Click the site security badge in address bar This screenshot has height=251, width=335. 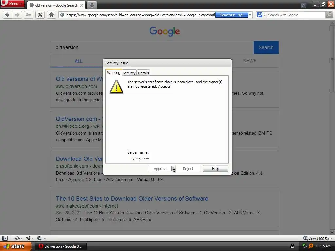pyautogui.click(x=62, y=15)
